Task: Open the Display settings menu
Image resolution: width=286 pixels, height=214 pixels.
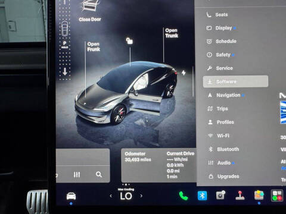Action: 221,28
